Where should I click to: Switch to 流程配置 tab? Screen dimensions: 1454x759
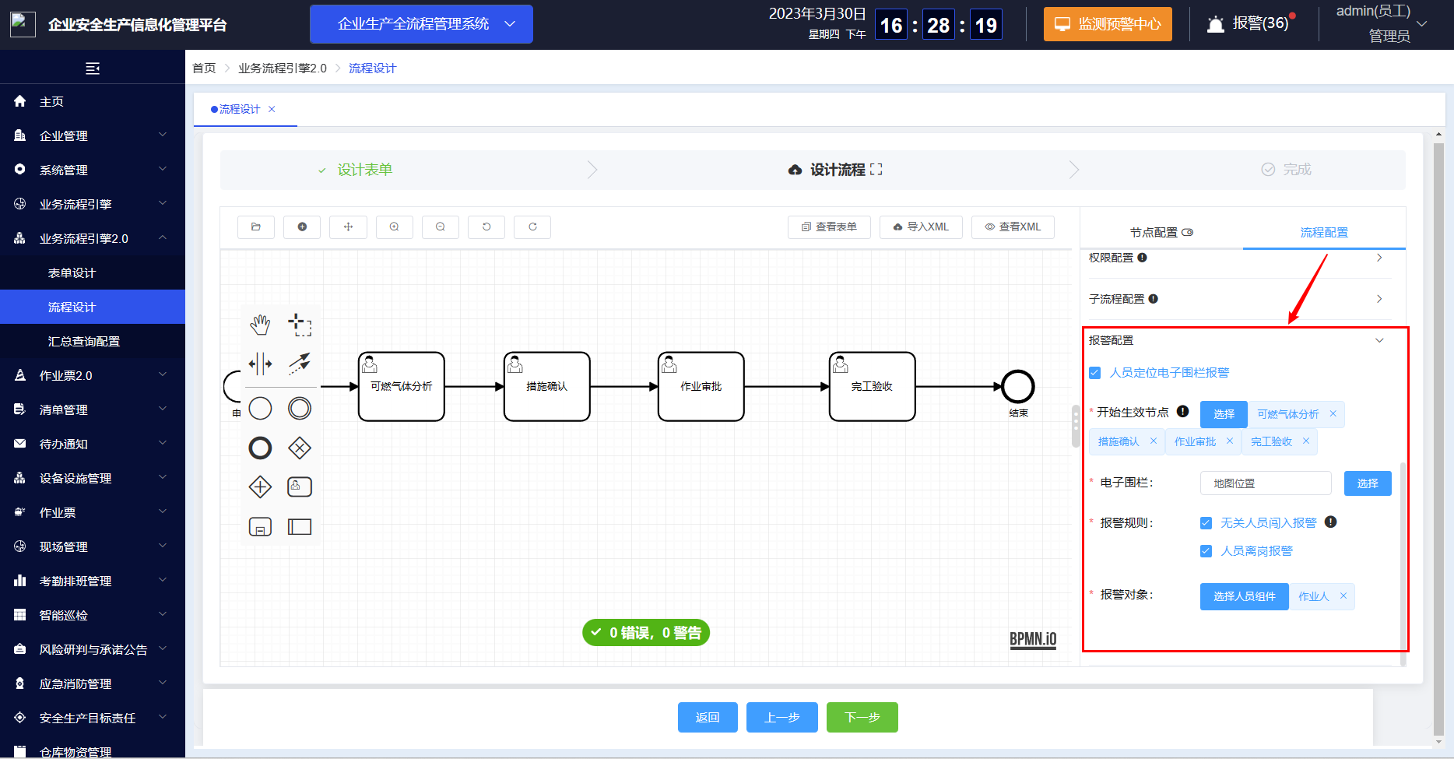click(x=1324, y=232)
